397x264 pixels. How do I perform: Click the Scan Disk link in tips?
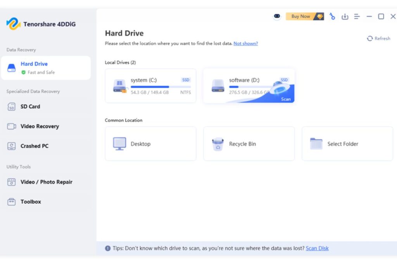pyautogui.click(x=317, y=248)
